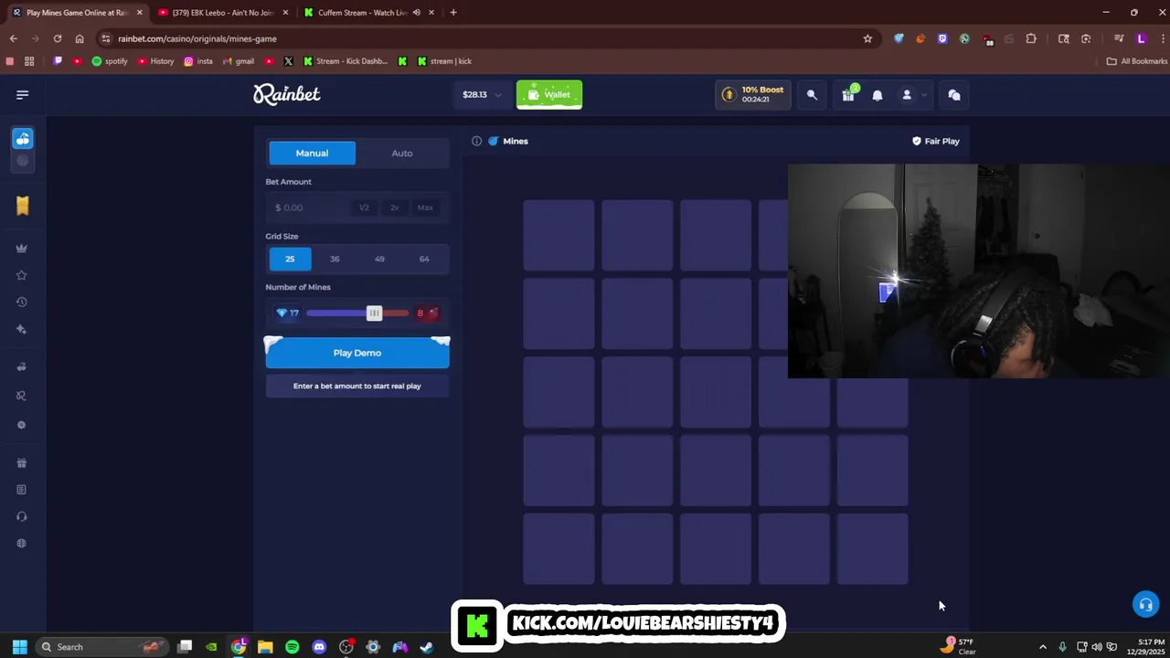Click the globe language icon in sidebar
This screenshot has height=658, width=1170.
point(22,543)
